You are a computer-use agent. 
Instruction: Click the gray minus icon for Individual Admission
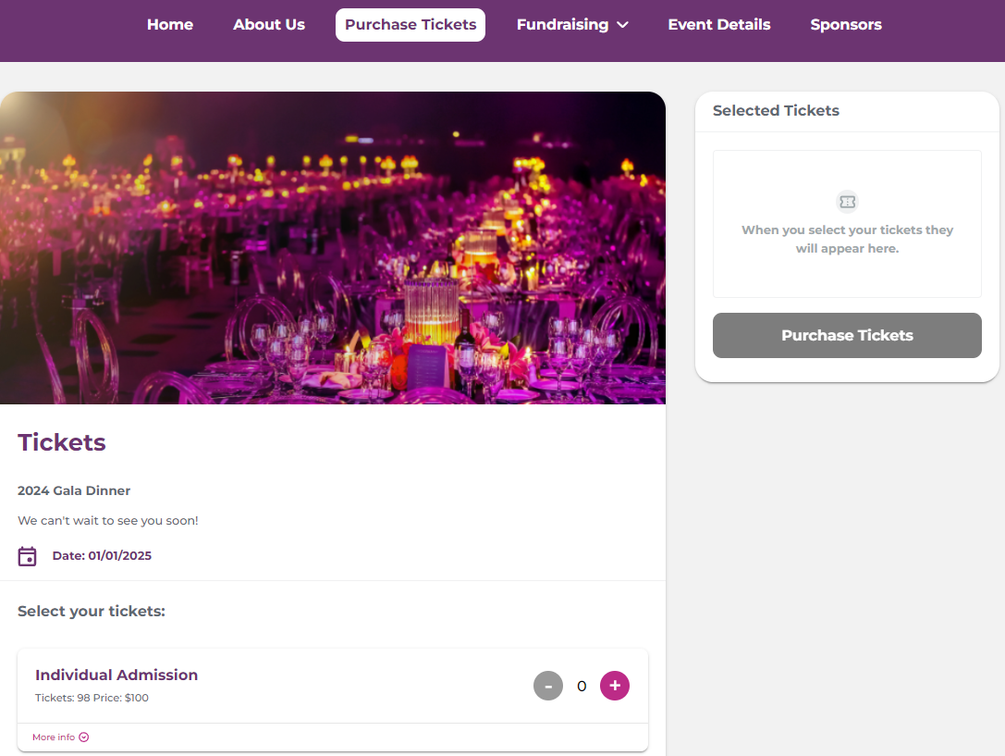pyautogui.click(x=547, y=686)
